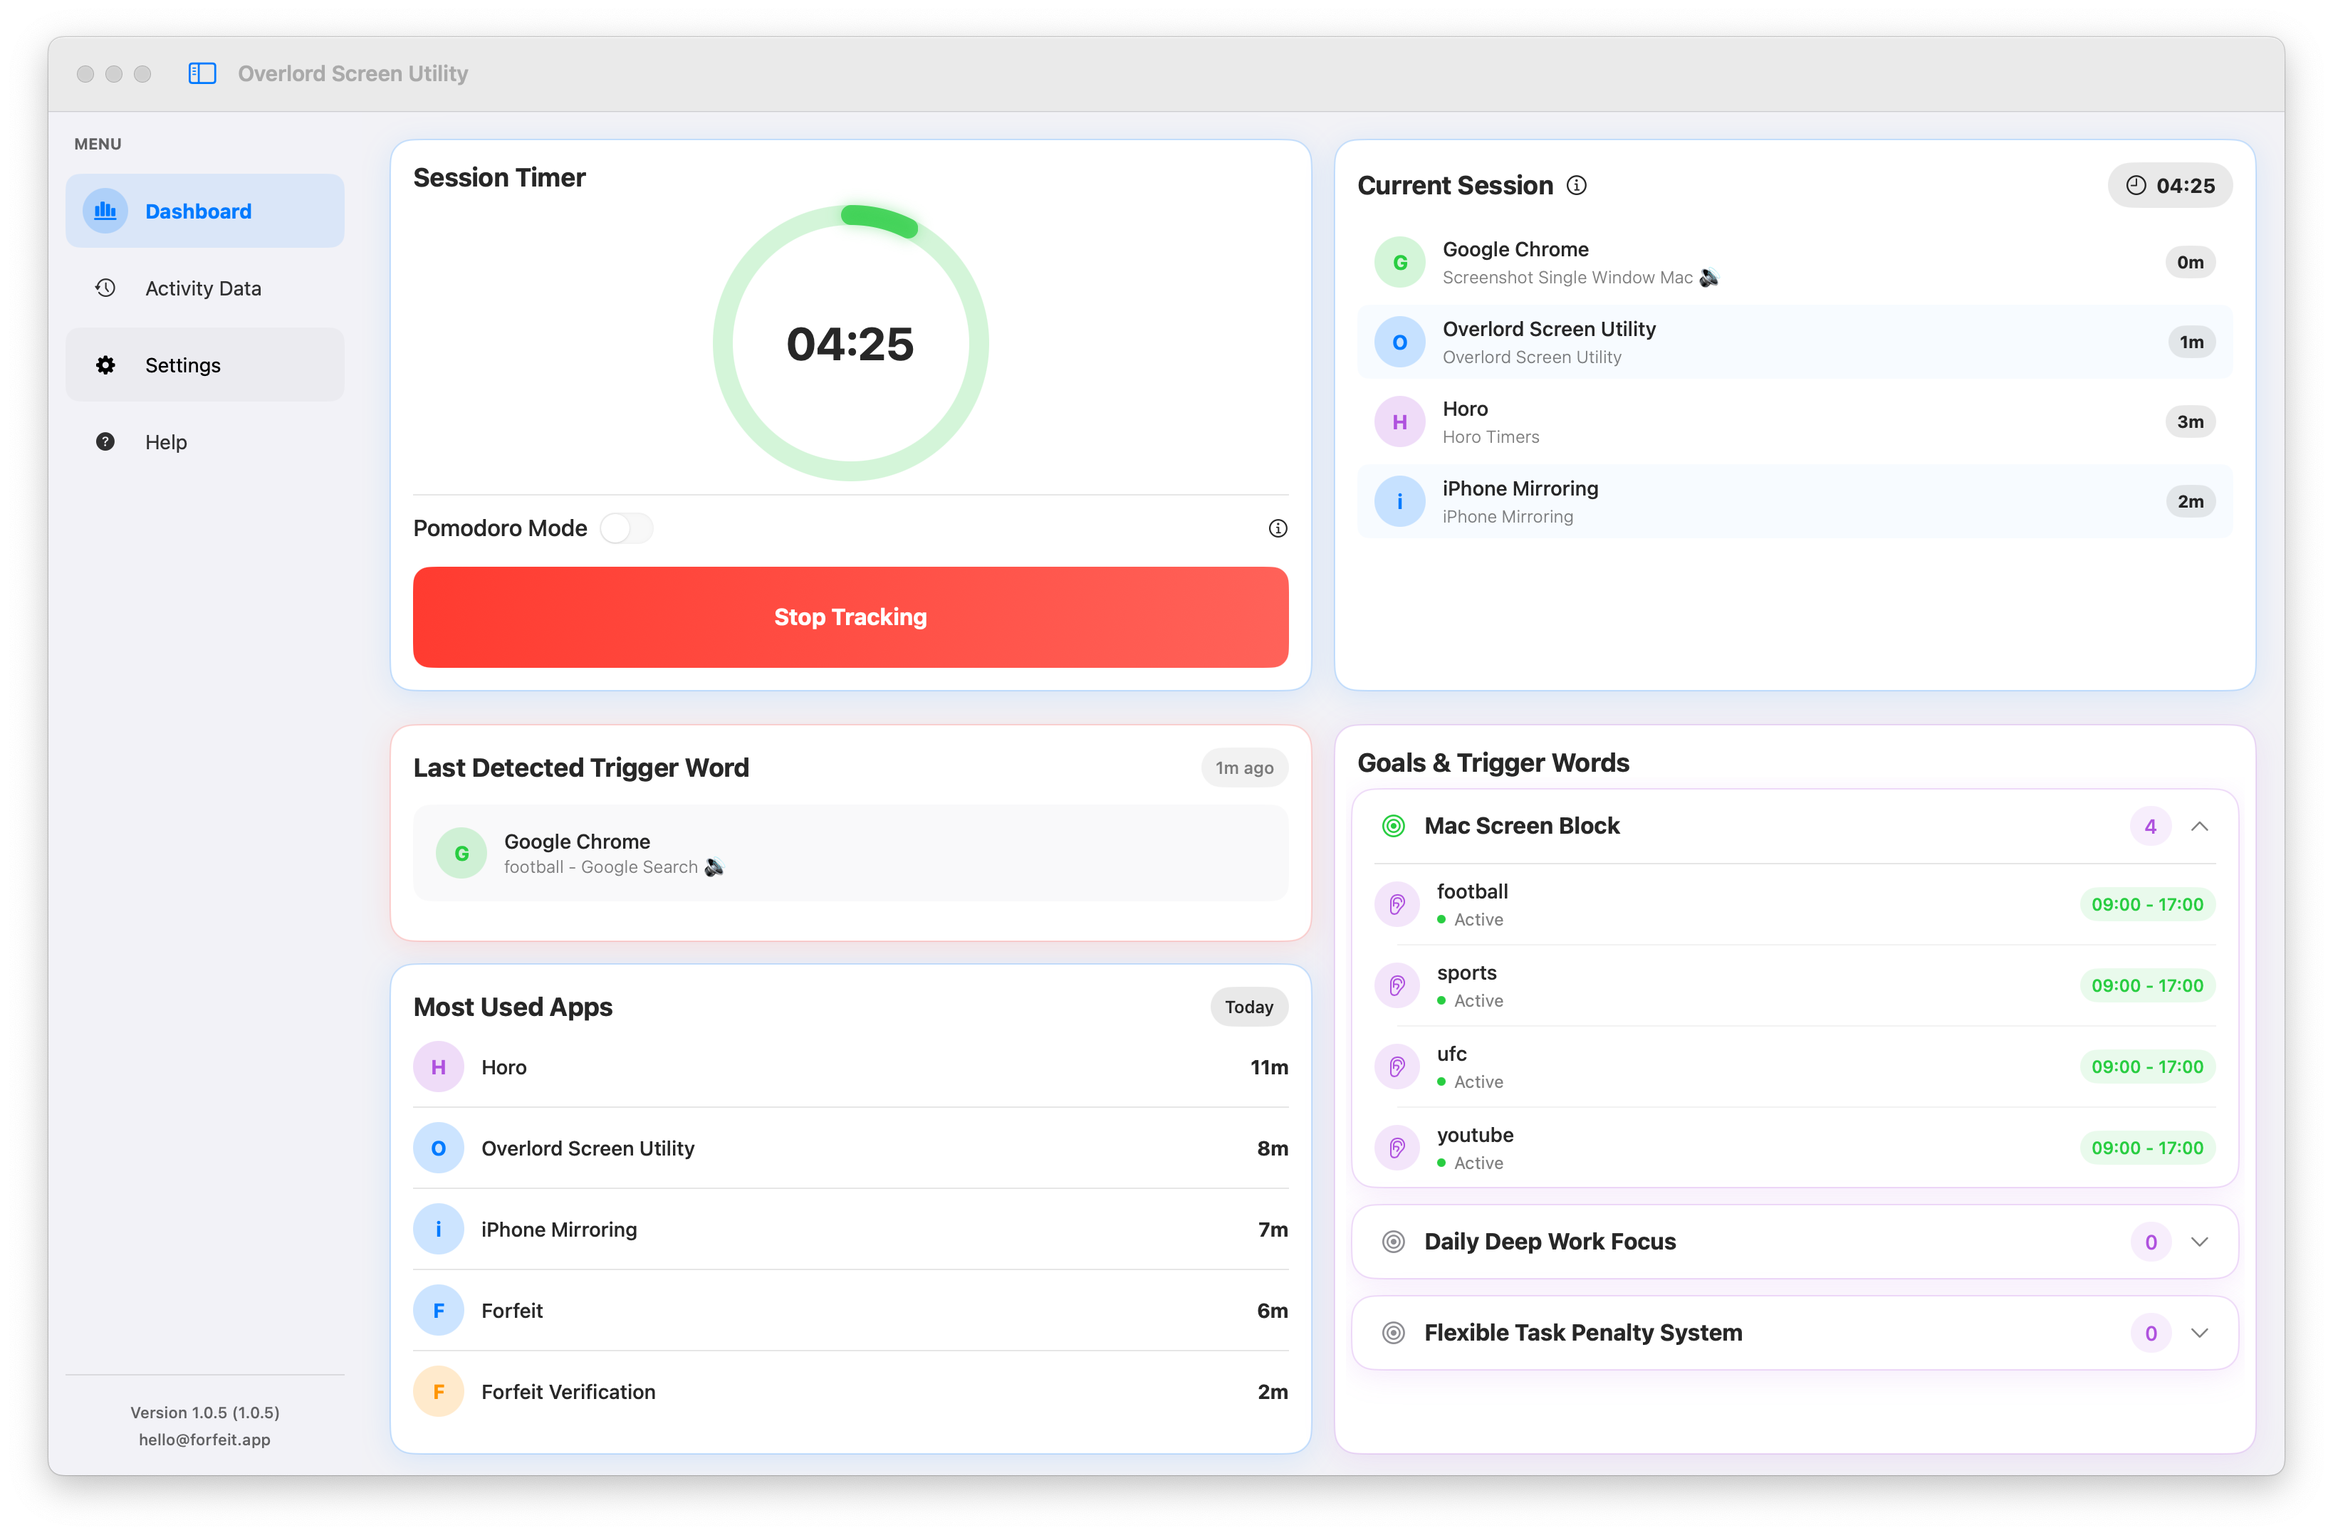Click the Settings gear icon
The height and width of the screenshot is (1535, 2333).
coord(105,365)
